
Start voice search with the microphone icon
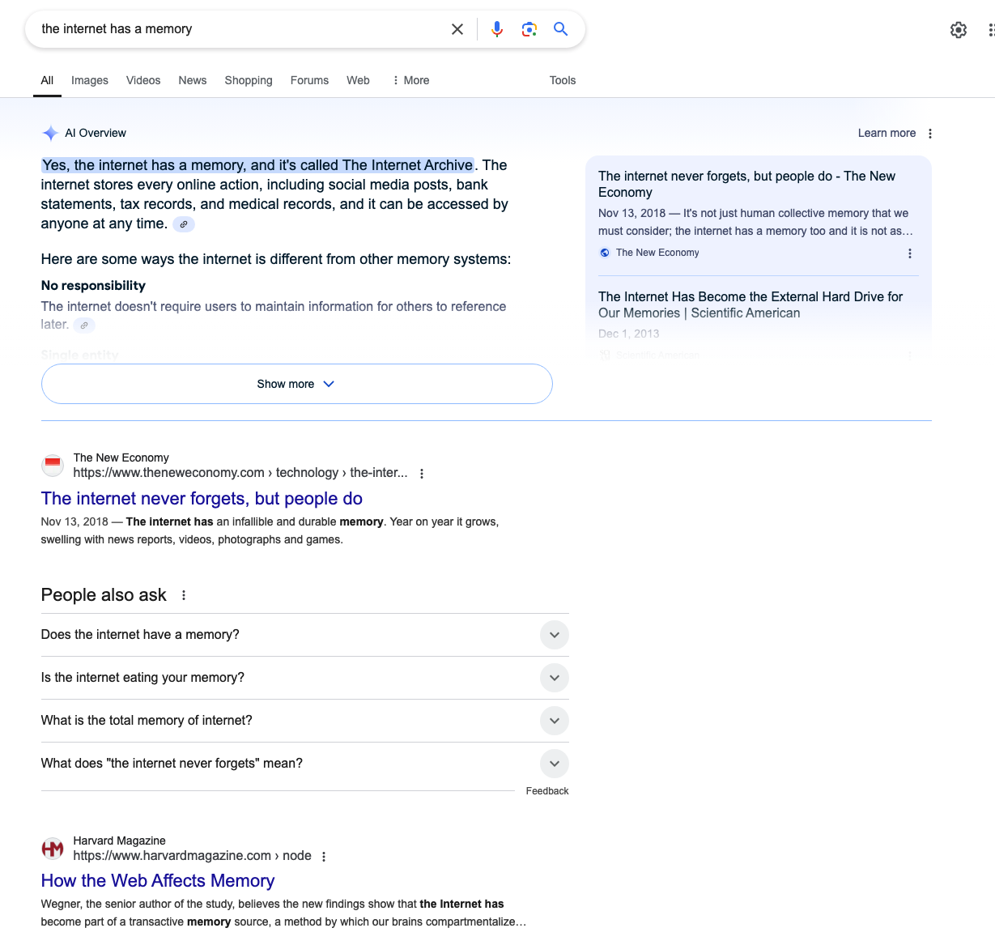pos(497,29)
